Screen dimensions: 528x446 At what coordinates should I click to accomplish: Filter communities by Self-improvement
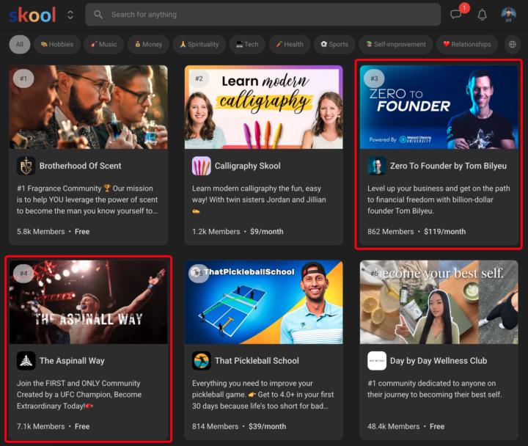pyautogui.click(x=396, y=45)
